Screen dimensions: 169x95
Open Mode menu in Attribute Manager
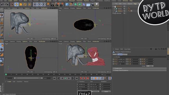(117, 49)
